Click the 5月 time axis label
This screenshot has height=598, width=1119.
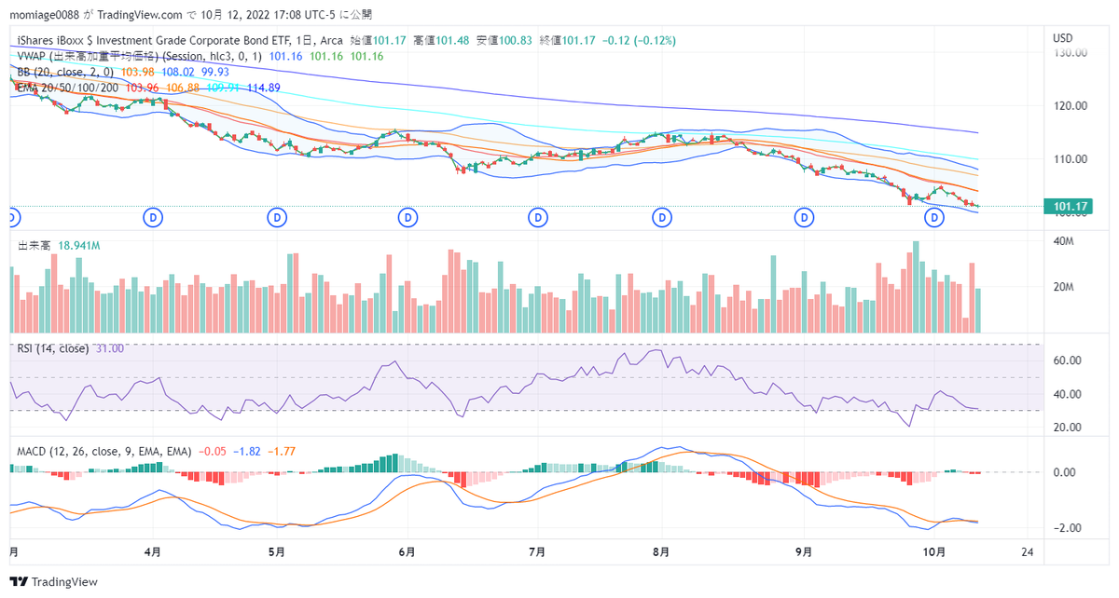[x=277, y=551]
